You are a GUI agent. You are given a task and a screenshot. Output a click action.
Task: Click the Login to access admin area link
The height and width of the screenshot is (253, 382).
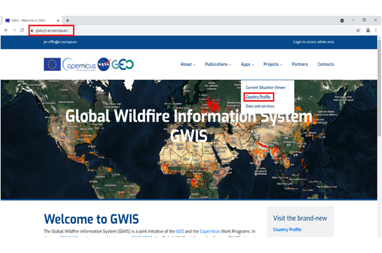coord(313,42)
